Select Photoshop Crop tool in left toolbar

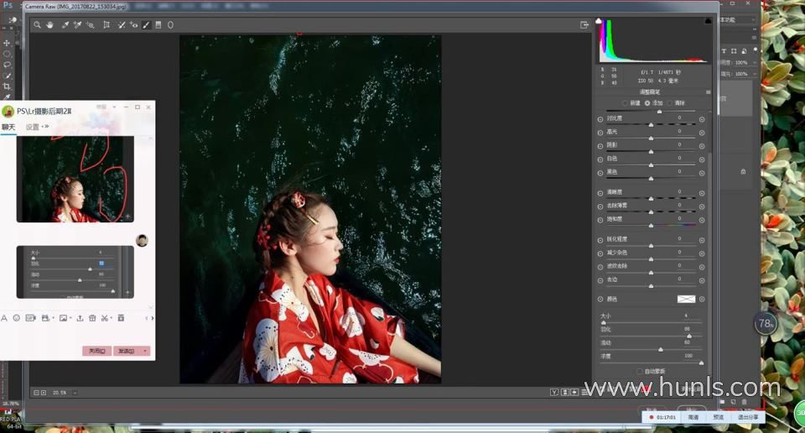pos(7,86)
